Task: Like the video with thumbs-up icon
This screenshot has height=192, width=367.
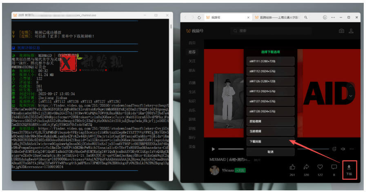Action: [292, 167]
